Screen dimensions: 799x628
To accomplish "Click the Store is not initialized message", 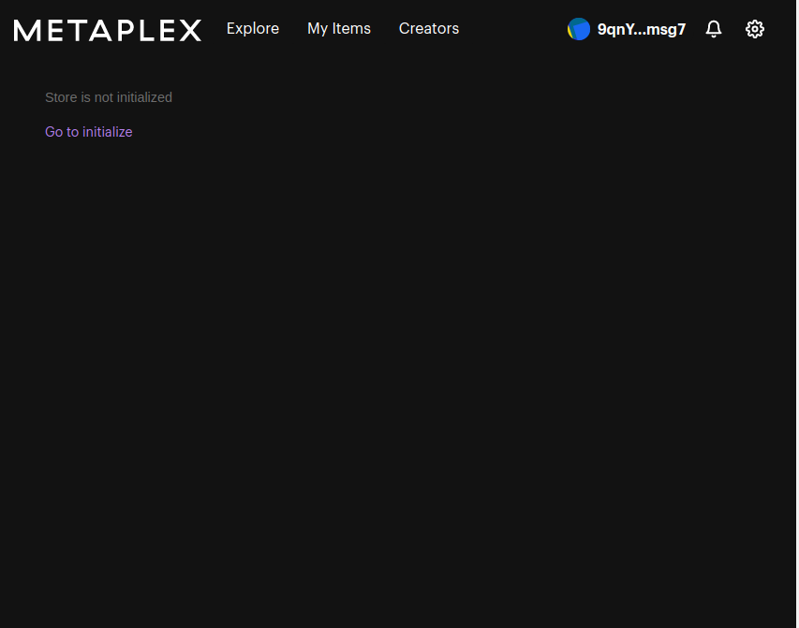I will click(109, 97).
